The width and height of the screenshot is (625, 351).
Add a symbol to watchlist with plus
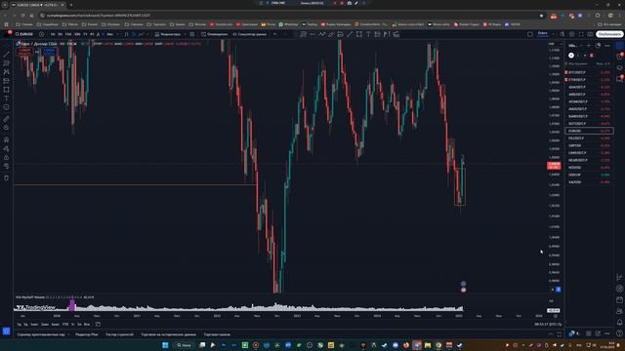[589, 46]
